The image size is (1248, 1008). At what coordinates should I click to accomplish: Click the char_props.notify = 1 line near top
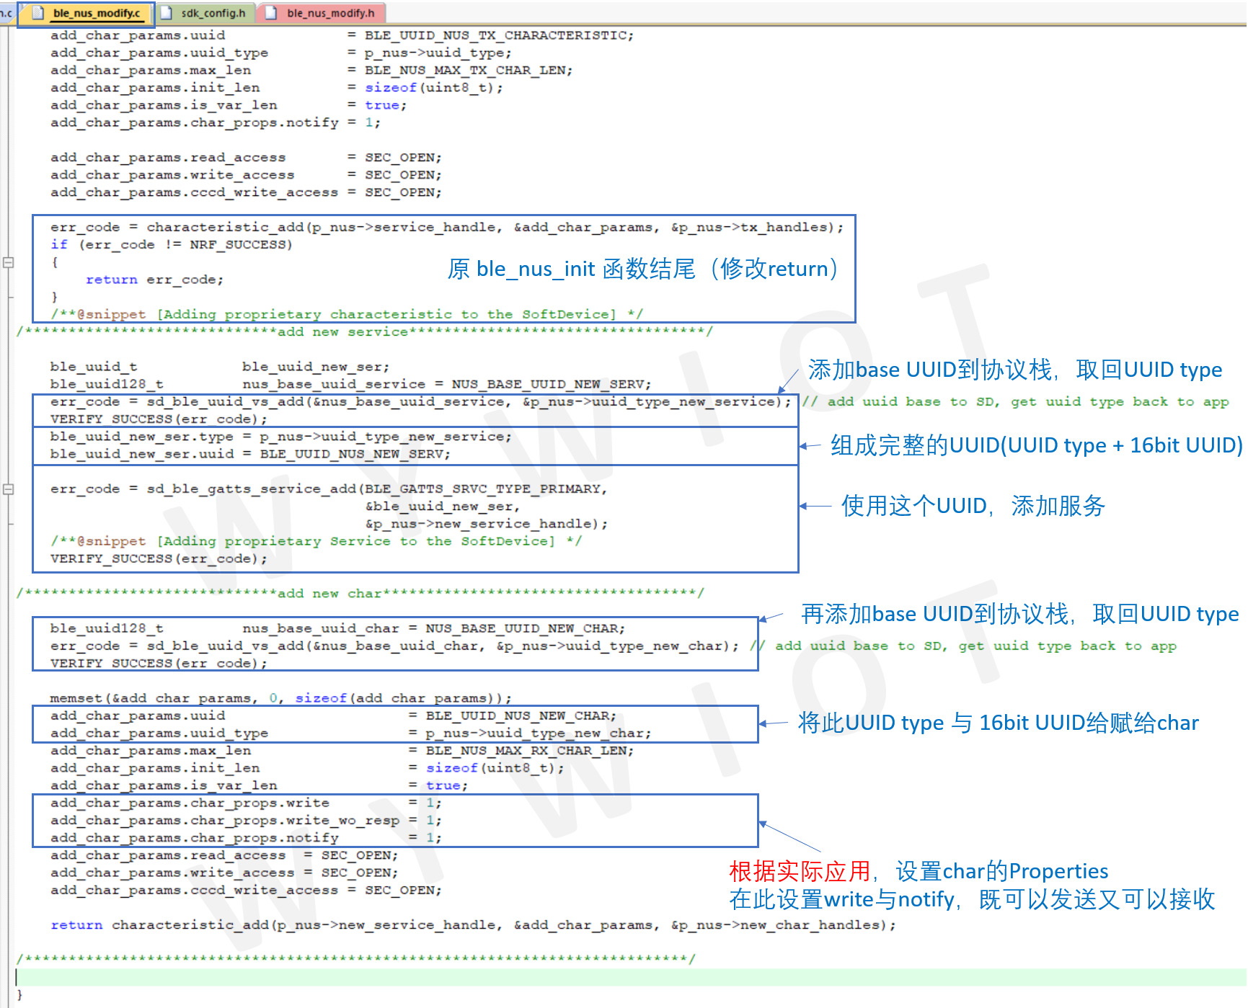[215, 122]
